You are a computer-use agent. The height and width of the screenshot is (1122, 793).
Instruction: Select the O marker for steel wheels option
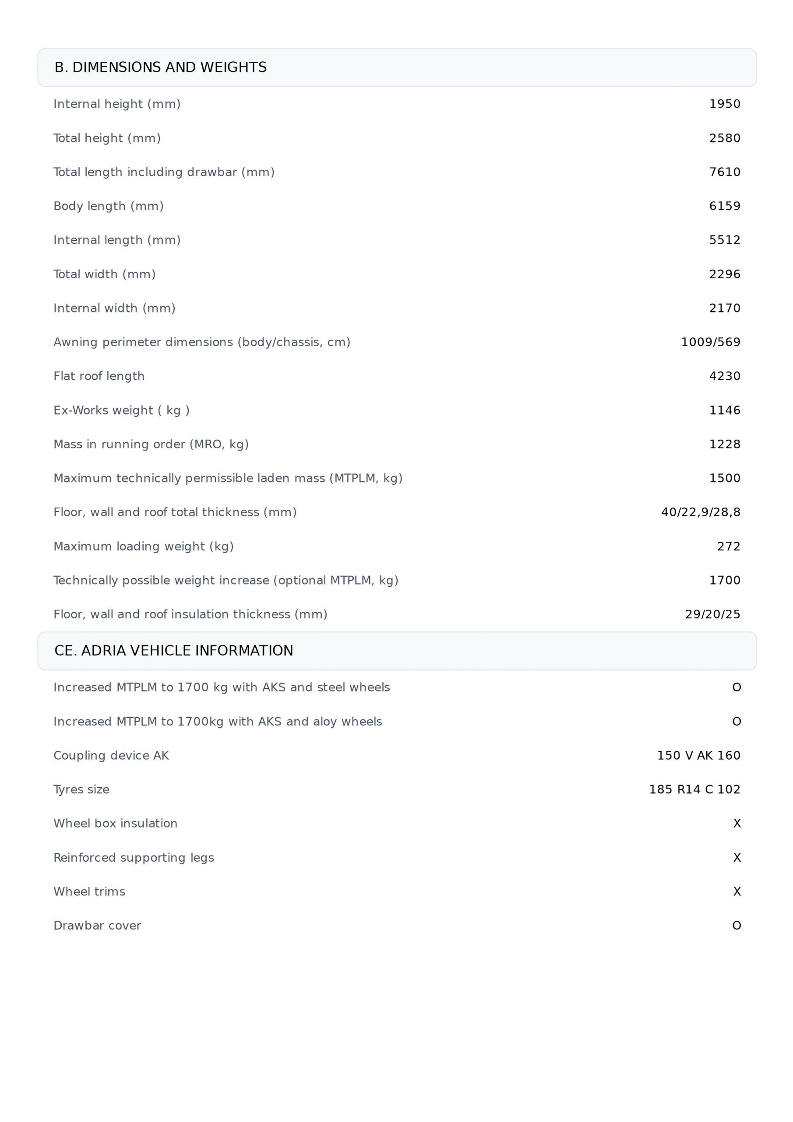(737, 688)
